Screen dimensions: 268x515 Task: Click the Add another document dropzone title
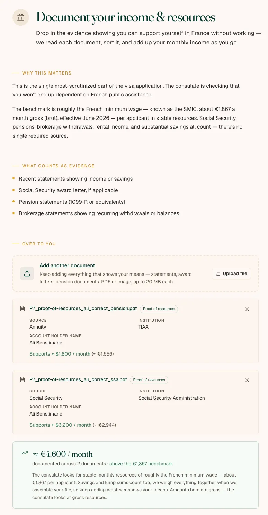tap(67, 265)
